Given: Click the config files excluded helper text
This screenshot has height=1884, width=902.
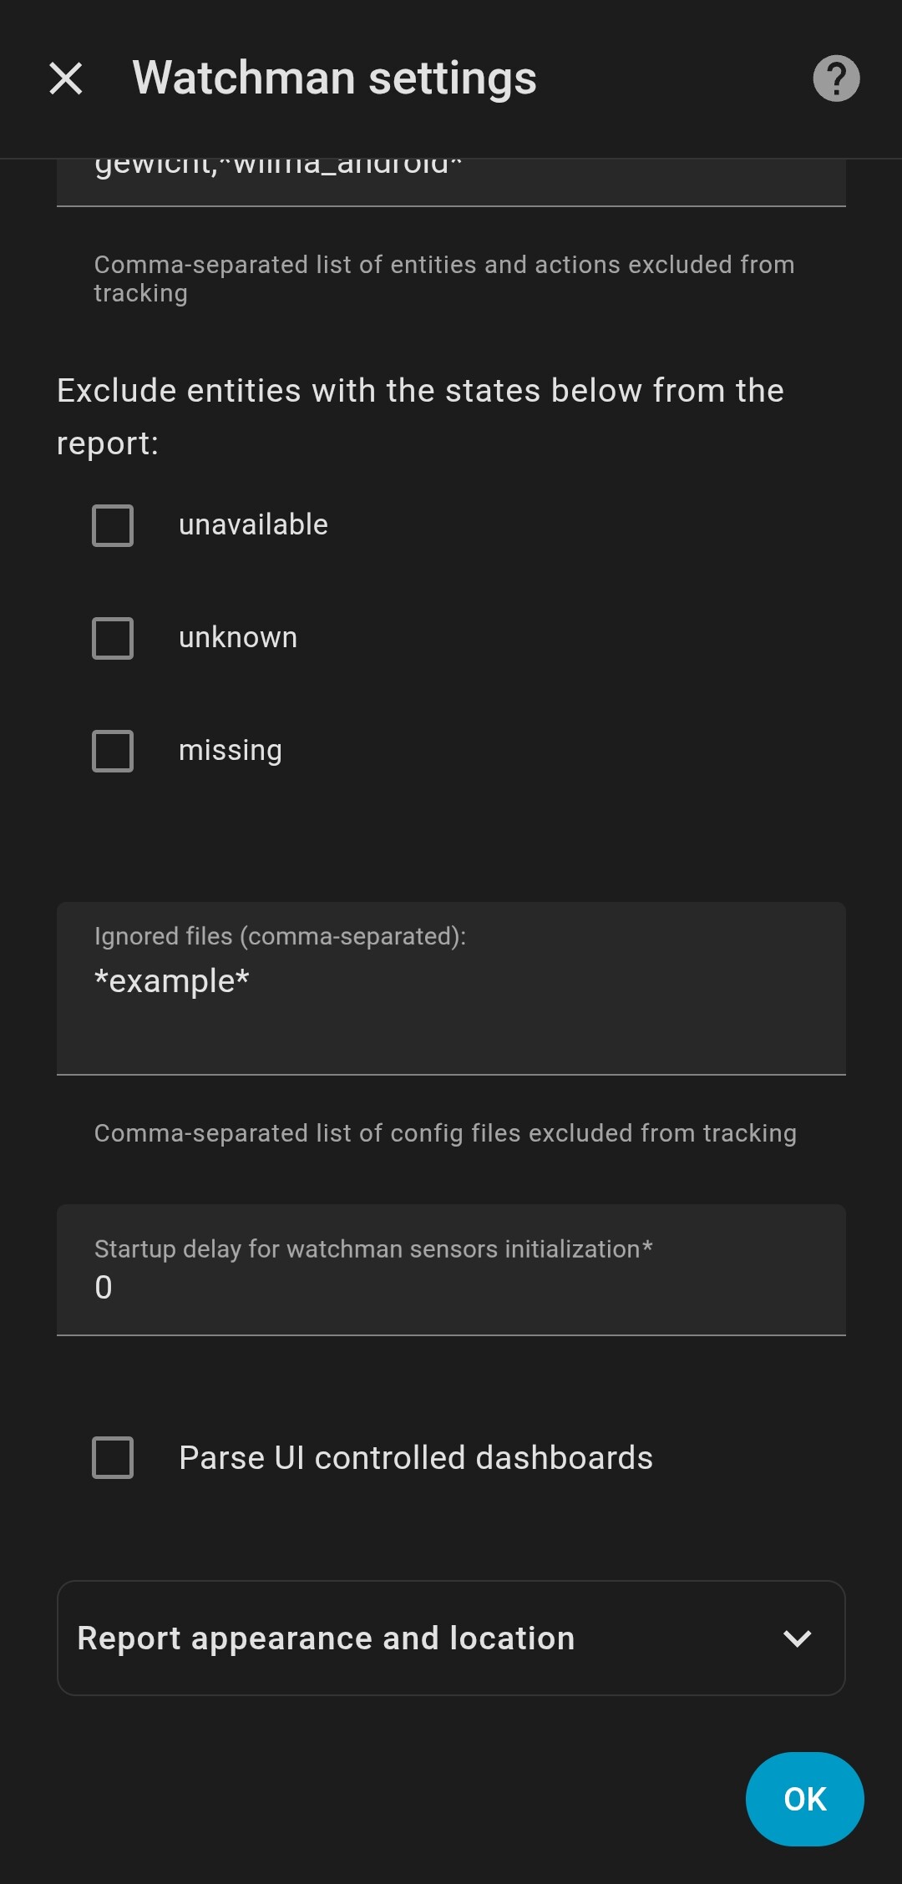Looking at the screenshot, I should click(x=445, y=1133).
